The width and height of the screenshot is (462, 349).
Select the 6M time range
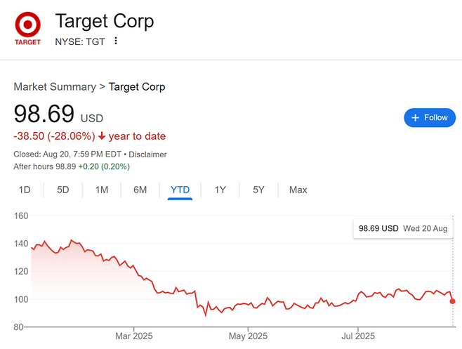click(x=140, y=190)
